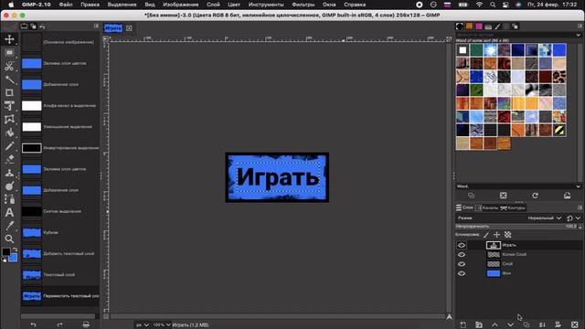Select the Crop tool
Screen dimensions: 585x329
coord(9,92)
